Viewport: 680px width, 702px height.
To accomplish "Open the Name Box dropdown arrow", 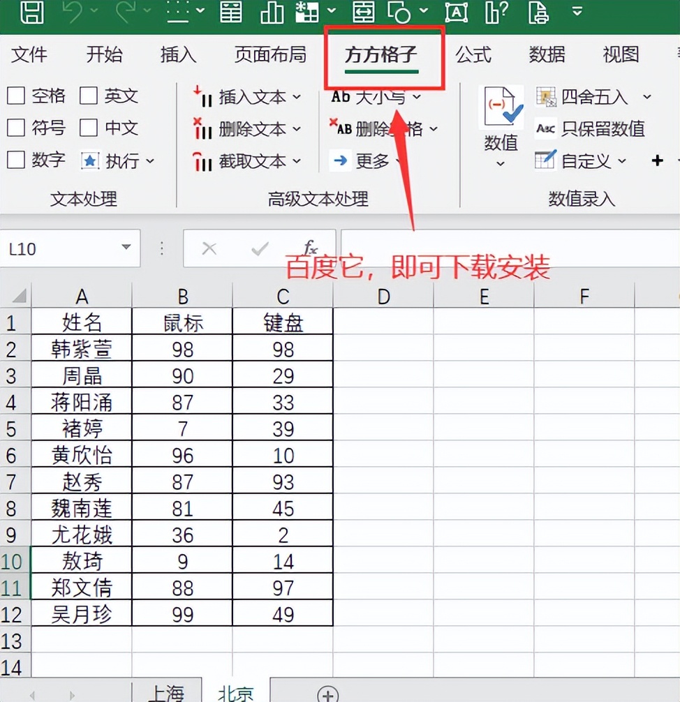I will tap(126, 248).
